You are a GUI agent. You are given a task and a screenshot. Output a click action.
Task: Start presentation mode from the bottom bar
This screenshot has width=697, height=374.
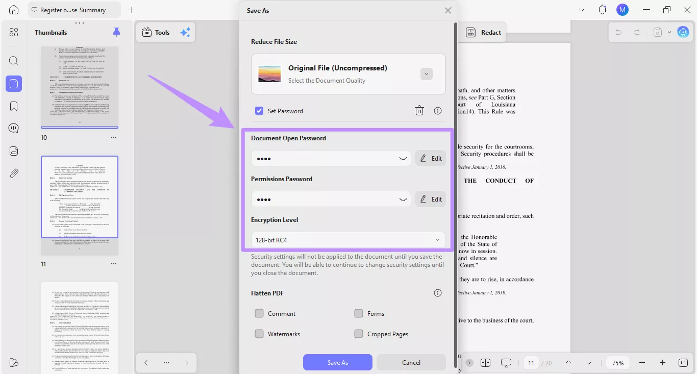point(506,363)
